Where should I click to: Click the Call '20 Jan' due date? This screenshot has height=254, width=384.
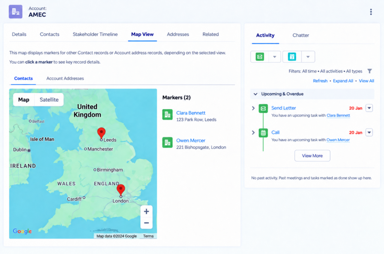(355, 133)
